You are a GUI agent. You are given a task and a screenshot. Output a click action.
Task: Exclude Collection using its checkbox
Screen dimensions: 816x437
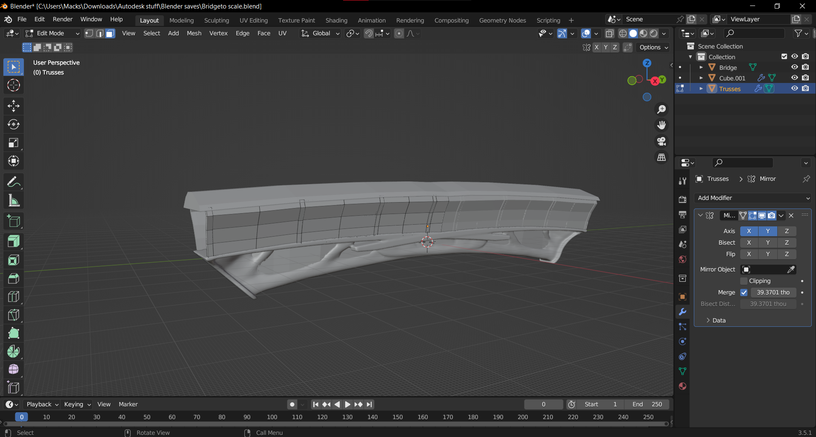click(x=784, y=57)
